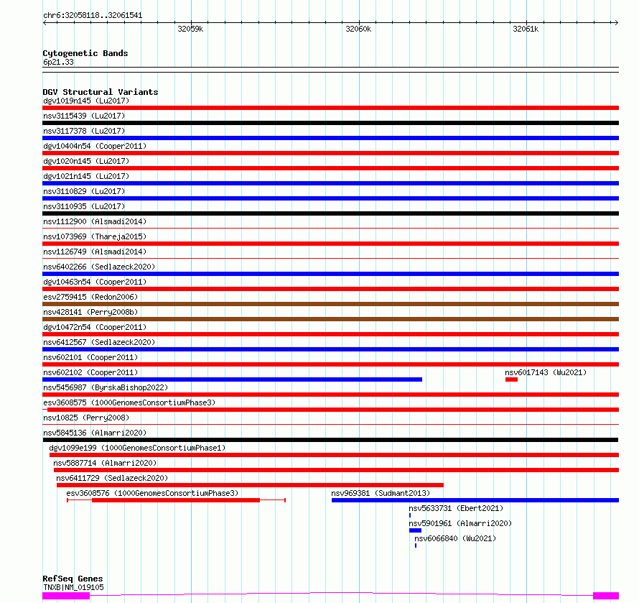Click dgv10404n54 (Cooper2011) label
This screenshot has width=639, height=603.
pyautogui.click(x=95, y=146)
